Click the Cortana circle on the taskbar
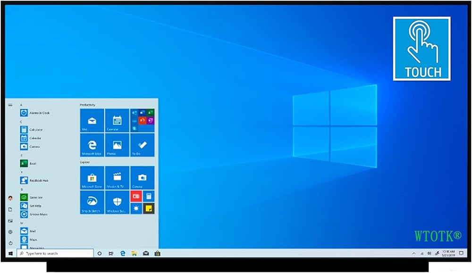The width and height of the screenshot is (472, 273). point(99,254)
